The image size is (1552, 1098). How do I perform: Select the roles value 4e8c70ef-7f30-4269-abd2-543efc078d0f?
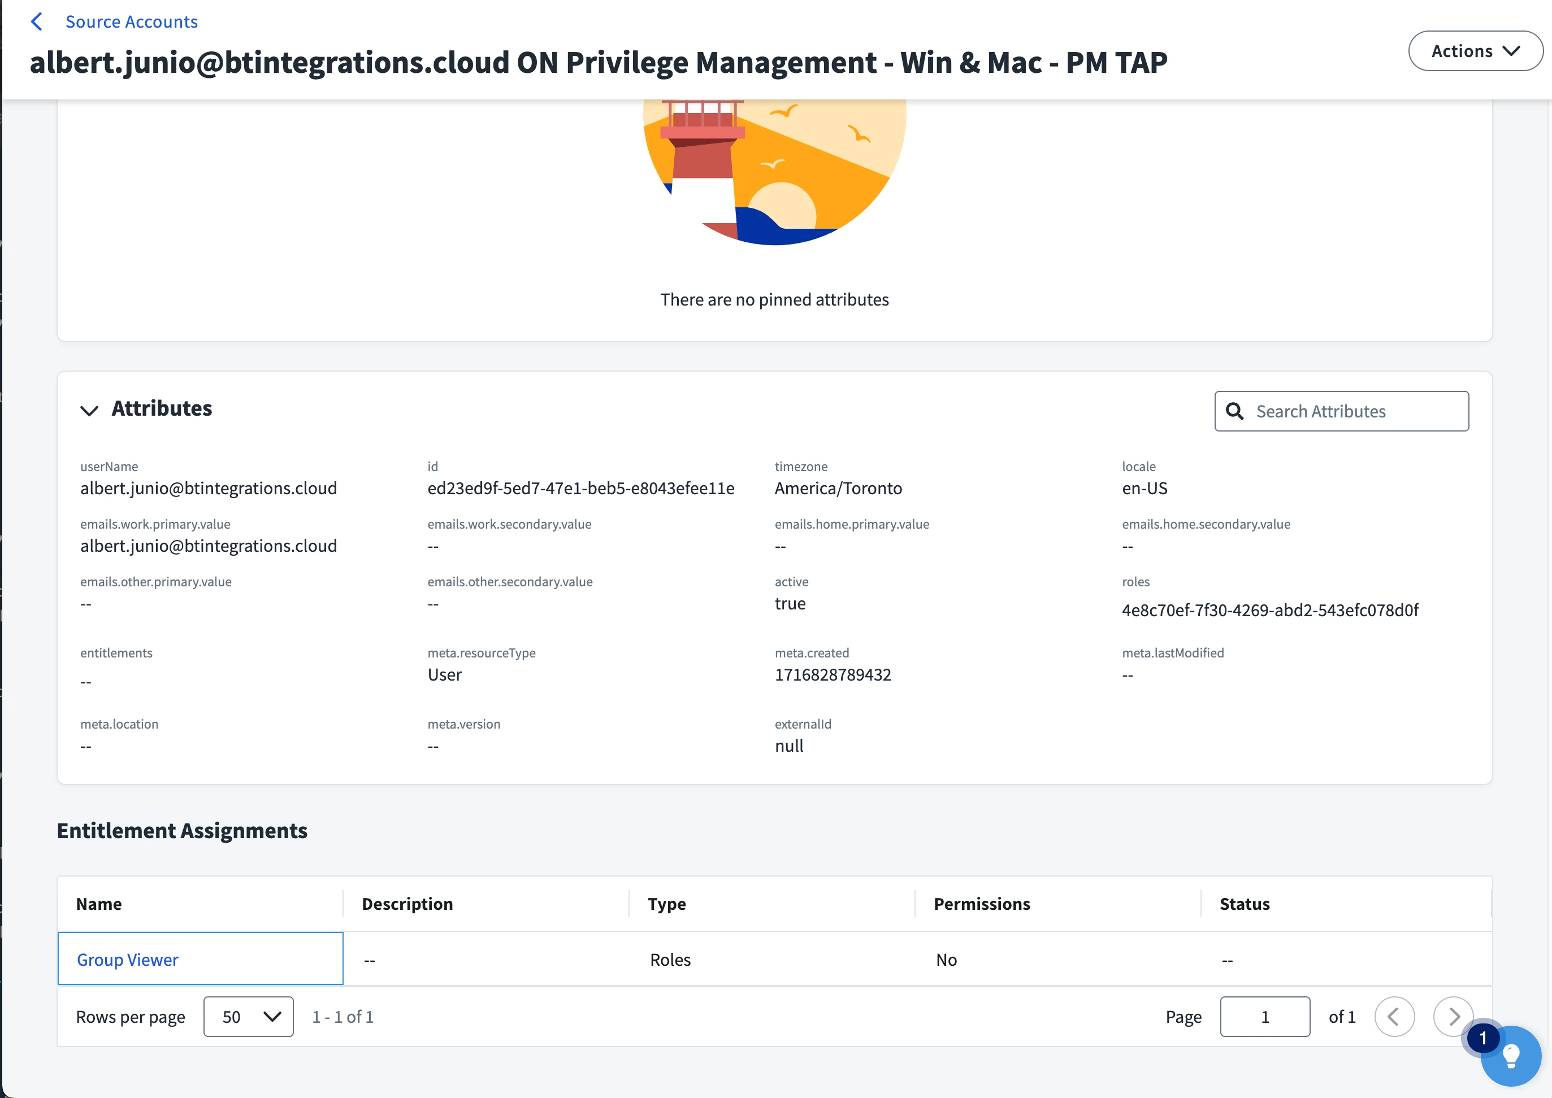pos(1270,610)
